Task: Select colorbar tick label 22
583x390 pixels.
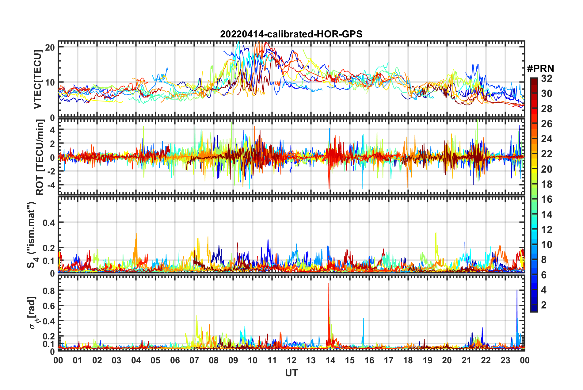Action: [547, 154]
